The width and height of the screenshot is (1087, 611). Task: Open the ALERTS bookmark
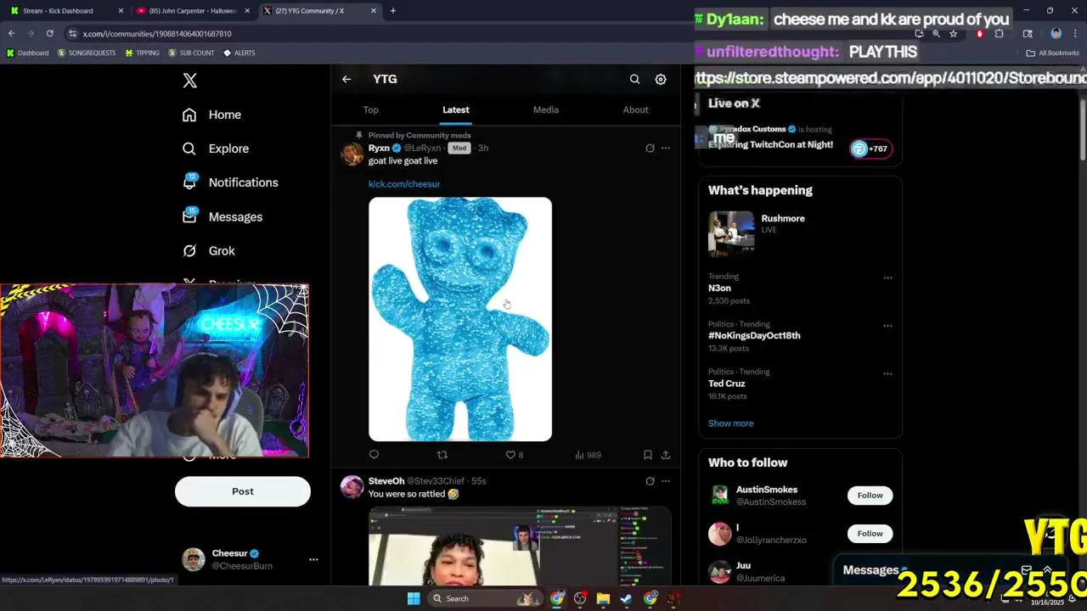(x=239, y=53)
